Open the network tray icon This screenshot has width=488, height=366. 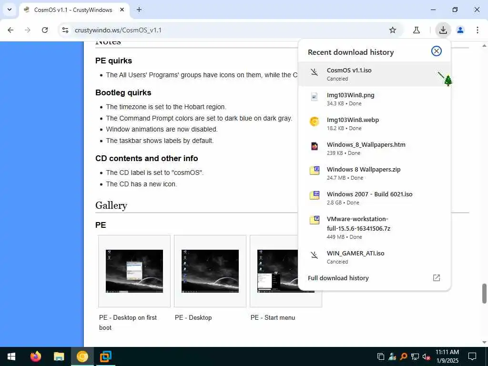click(415, 356)
